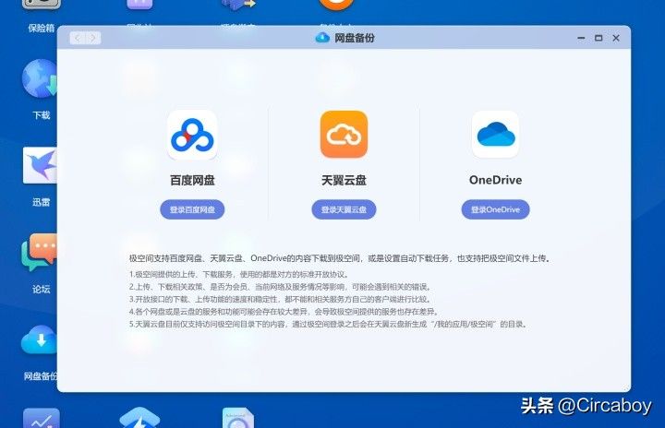Screen dimensions: 665x428
Task: Log in via 登录OneDrive button
Action: tap(495, 209)
